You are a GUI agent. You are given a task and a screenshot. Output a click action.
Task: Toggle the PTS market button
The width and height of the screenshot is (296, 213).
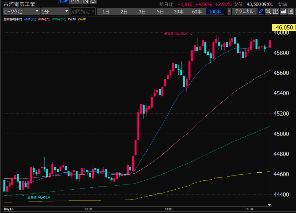[x=75, y=1]
